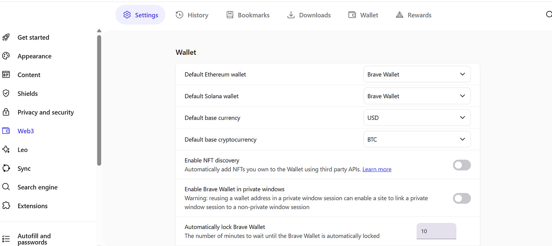Viewport: 552px width, 246px height.
Task: Open Search engine settings
Action: (38, 187)
